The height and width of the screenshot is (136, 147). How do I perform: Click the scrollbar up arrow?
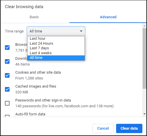144,26
